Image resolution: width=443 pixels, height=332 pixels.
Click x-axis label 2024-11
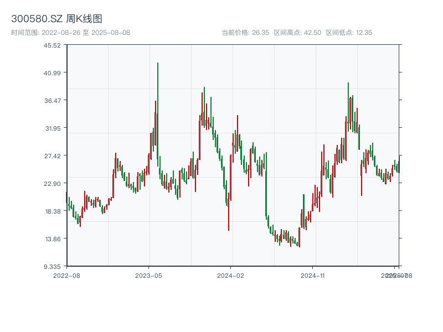[312, 276]
